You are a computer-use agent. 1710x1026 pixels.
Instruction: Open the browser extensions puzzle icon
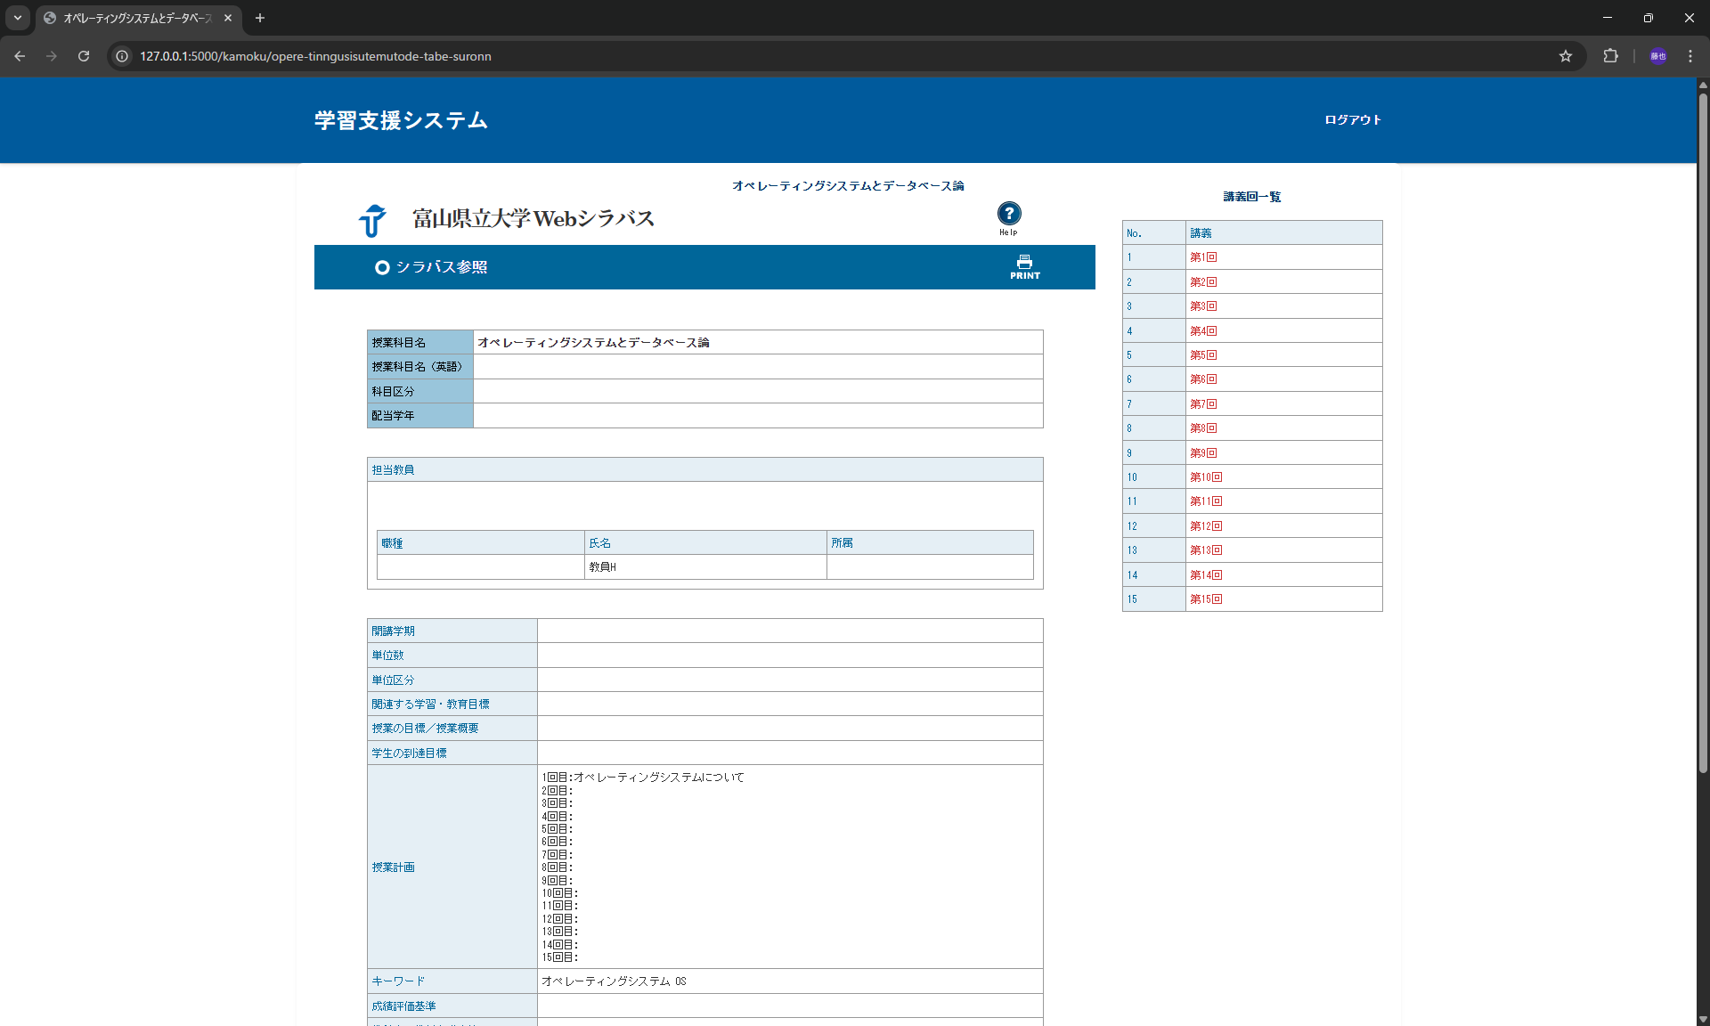pyautogui.click(x=1610, y=56)
